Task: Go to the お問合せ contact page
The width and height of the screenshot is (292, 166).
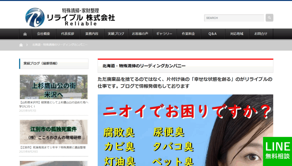Action: (x=261, y=34)
